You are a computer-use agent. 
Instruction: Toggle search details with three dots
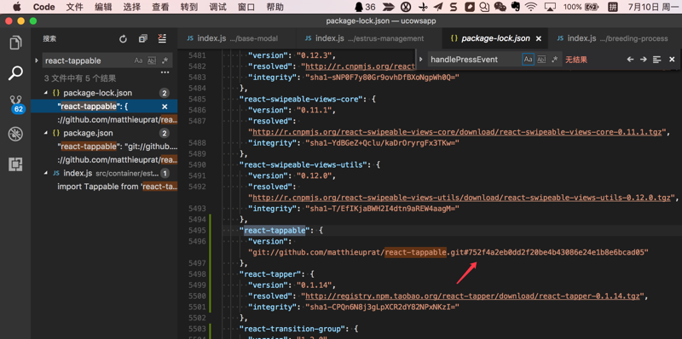[x=165, y=72]
